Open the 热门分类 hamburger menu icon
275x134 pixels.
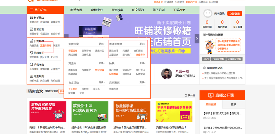tap(32, 10)
